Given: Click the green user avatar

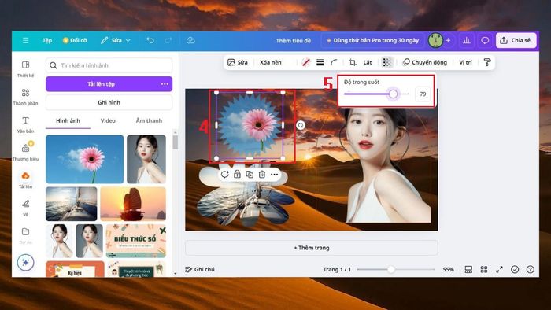Looking at the screenshot, I should click(x=435, y=40).
